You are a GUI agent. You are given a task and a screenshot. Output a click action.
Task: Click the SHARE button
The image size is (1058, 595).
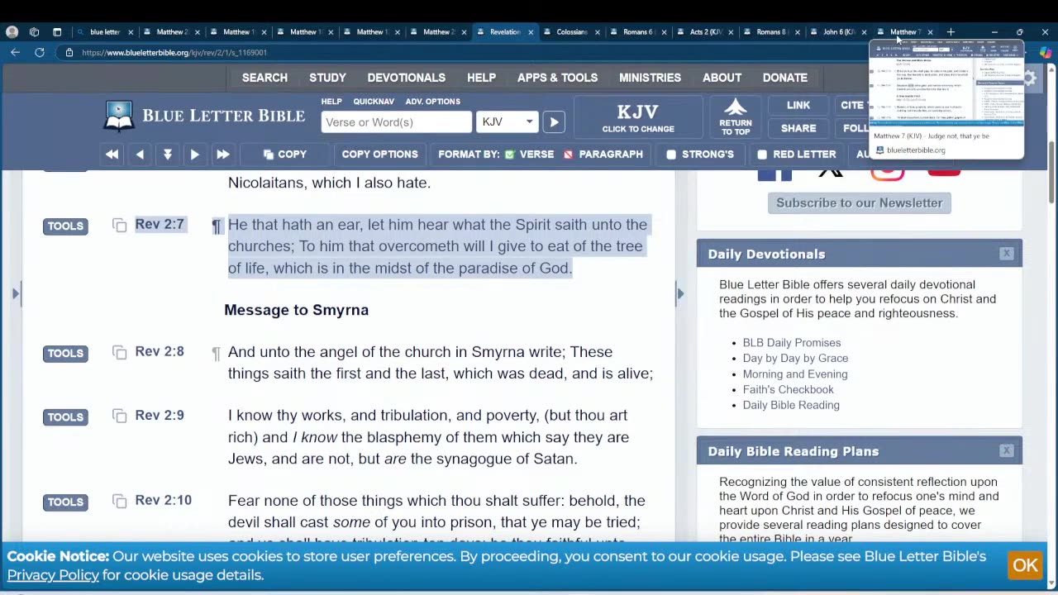pyautogui.click(x=798, y=128)
